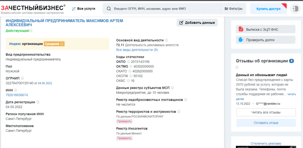
Task: Click the info icon next to ИНН
Action: (x=16, y=90)
